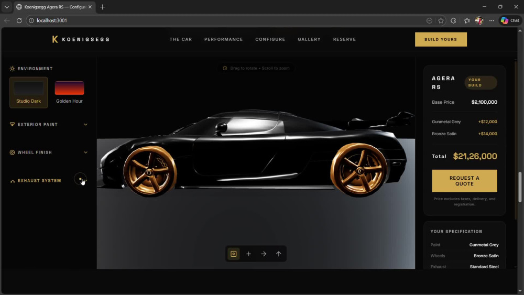Screen dimensions: 524x295
Task: Click the Gunmetal Grey paint specification value
Action: [484, 245]
